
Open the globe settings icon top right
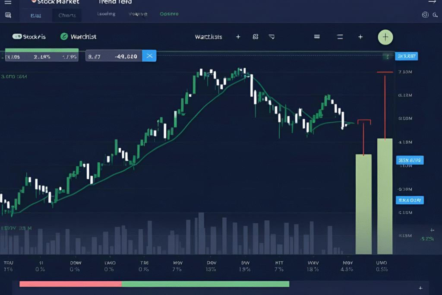pyautogui.click(x=425, y=14)
